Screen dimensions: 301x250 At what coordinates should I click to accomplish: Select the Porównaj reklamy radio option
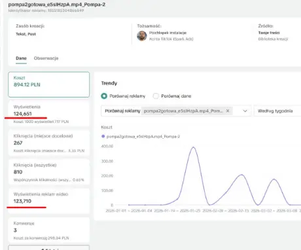pos(104,96)
